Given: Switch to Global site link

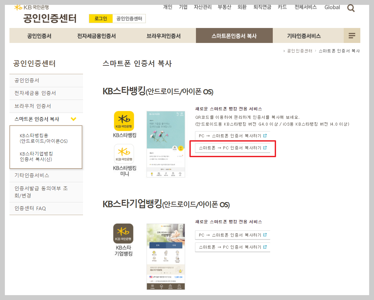Looking at the screenshot, I should (x=332, y=7).
